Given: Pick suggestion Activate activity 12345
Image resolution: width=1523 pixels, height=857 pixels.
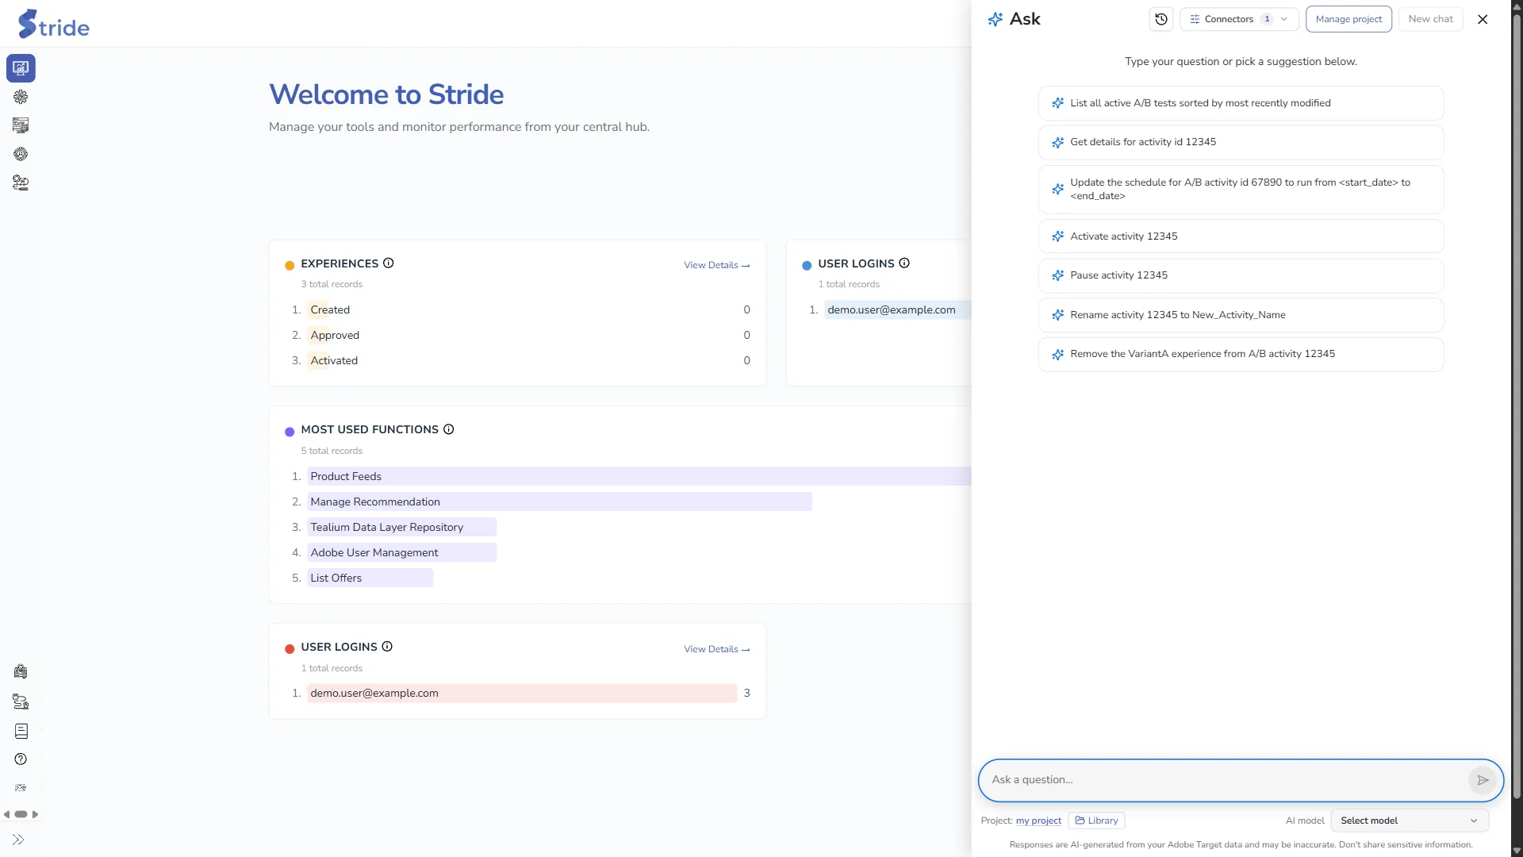Looking at the screenshot, I should tap(1241, 236).
